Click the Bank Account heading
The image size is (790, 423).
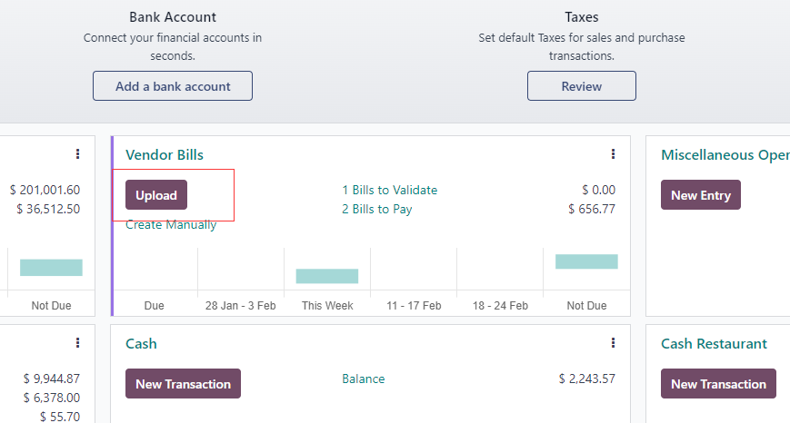pos(173,17)
